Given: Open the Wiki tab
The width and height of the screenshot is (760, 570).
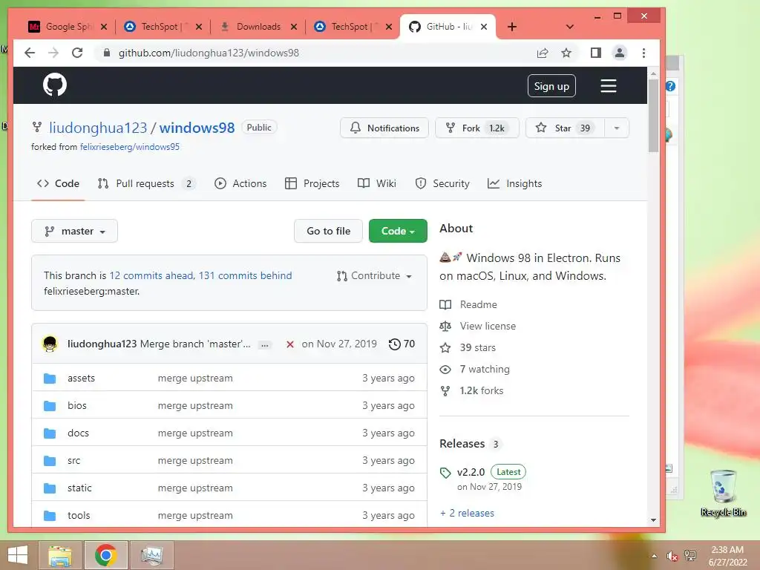Looking at the screenshot, I should click(x=377, y=184).
